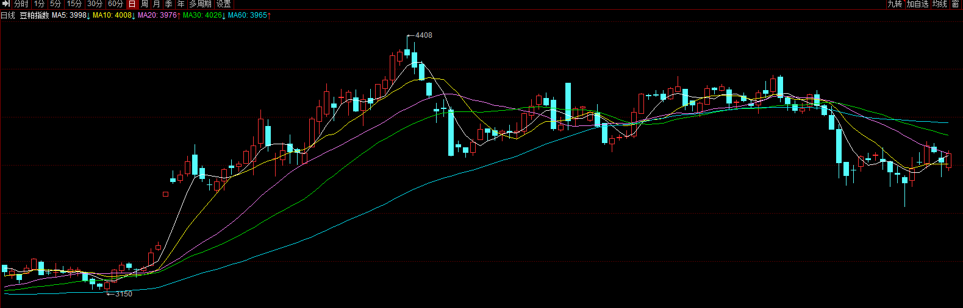
Task: Switch to 月 monthly chart
Action: [157, 4]
